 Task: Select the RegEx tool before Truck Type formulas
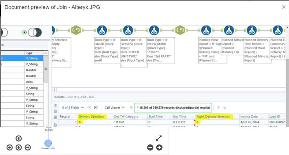(x=76, y=30)
